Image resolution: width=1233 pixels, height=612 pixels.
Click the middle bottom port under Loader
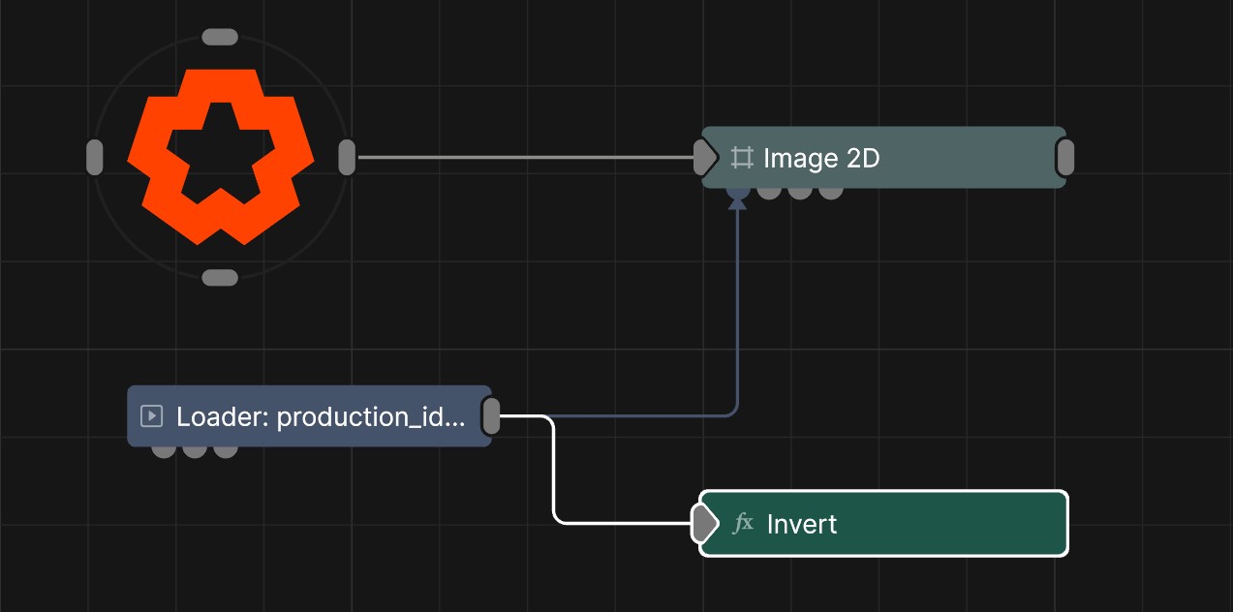[x=195, y=452]
